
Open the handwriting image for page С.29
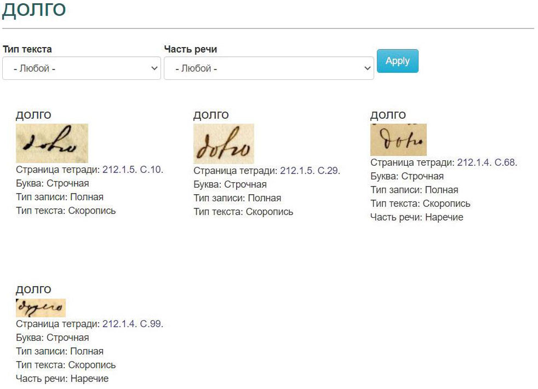coord(224,143)
